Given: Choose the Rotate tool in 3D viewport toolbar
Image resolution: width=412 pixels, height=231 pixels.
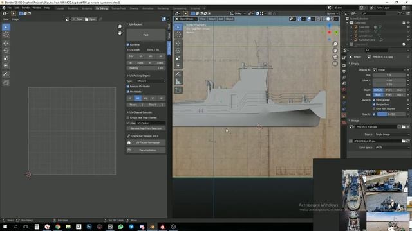Looking at the screenshot, I should tap(178, 51).
